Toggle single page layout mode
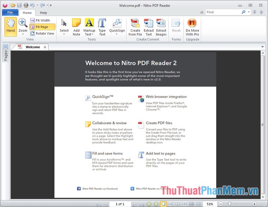 [x=163, y=204]
